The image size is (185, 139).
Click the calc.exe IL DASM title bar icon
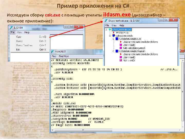106,21
